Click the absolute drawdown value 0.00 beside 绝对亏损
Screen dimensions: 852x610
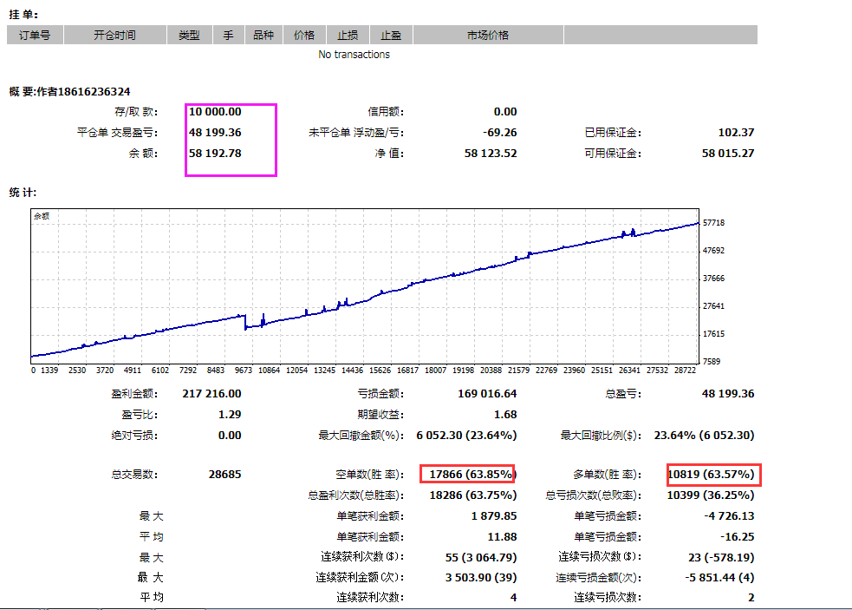tap(230, 435)
